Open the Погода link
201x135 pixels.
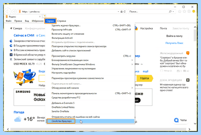(x=19, y=112)
